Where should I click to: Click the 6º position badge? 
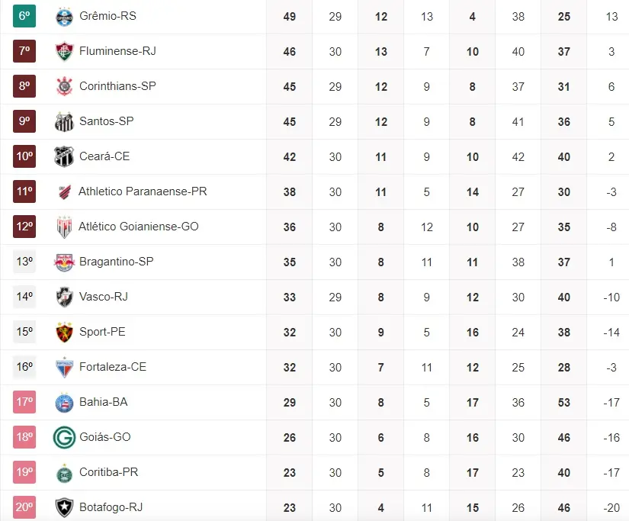click(24, 16)
